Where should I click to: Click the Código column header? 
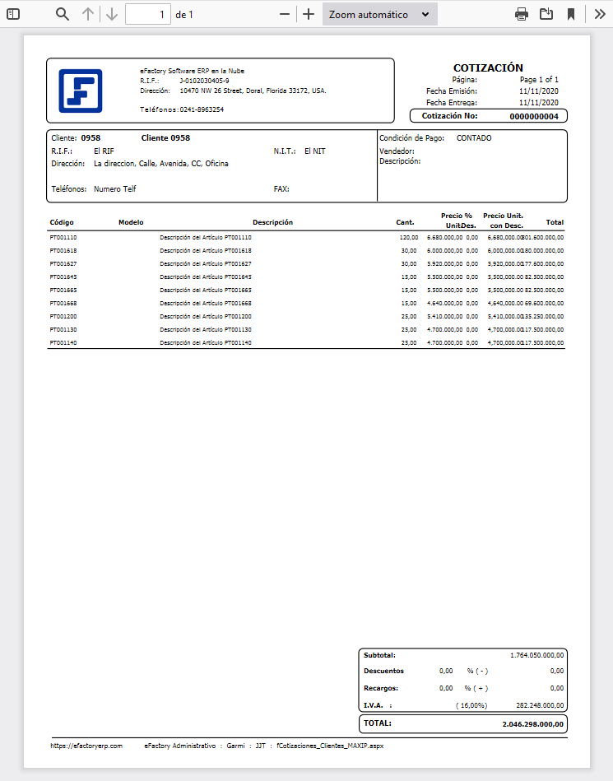click(x=62, y=222)
